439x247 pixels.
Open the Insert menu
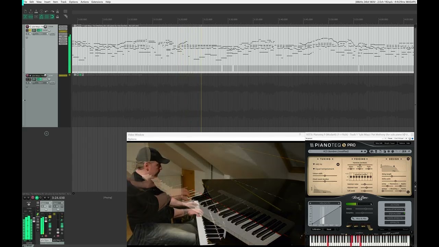point(47,2)
